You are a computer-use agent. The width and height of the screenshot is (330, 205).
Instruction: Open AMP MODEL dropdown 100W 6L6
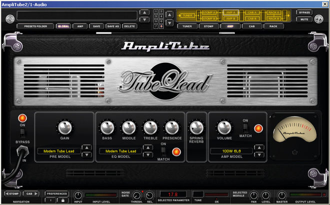tap(231, 151)
